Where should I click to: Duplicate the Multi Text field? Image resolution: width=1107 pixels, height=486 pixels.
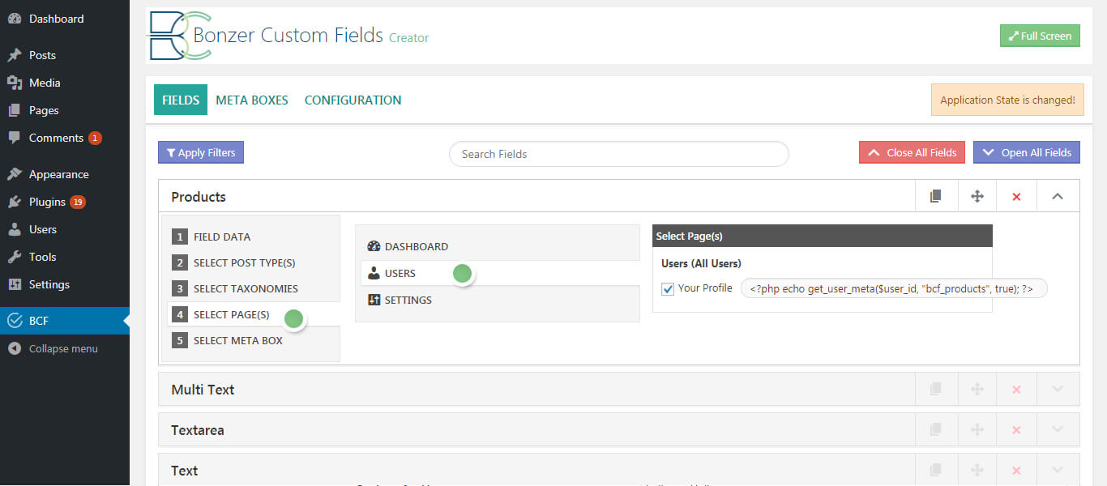tap(936, 389)
